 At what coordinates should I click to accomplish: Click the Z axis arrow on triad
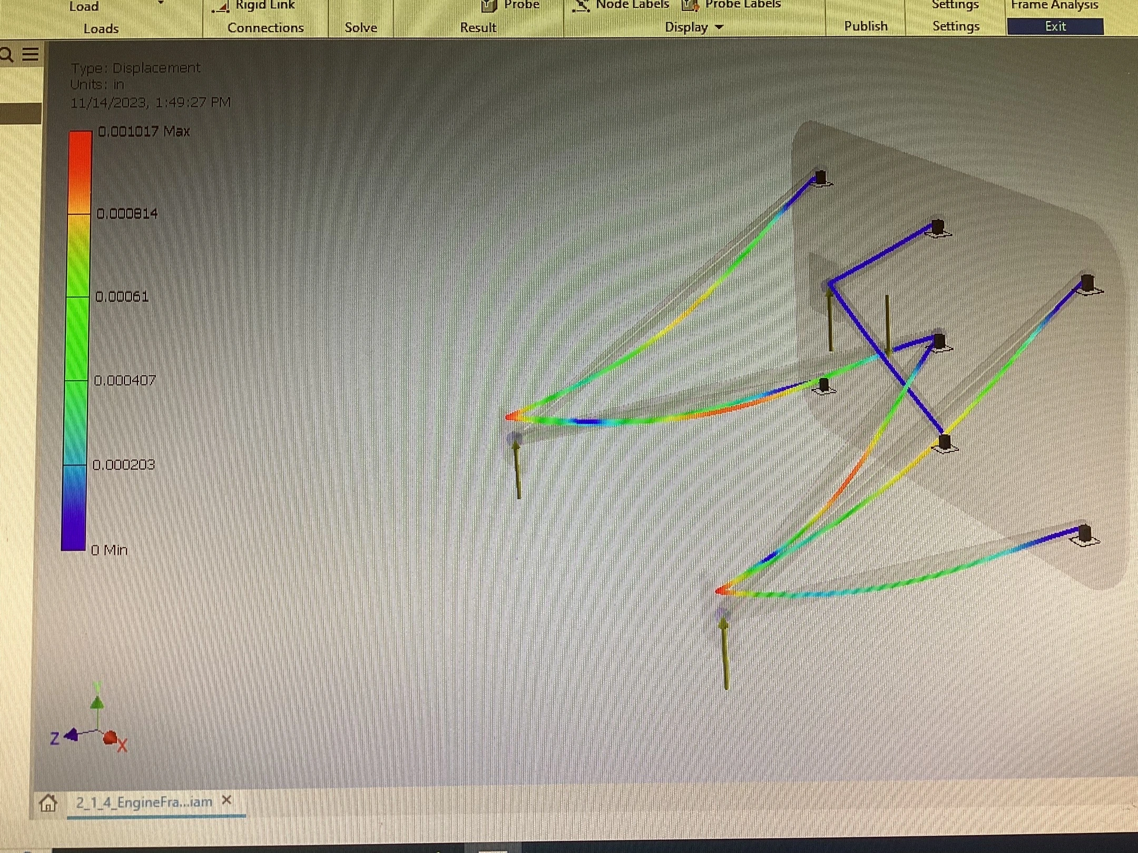click(71, 735)
